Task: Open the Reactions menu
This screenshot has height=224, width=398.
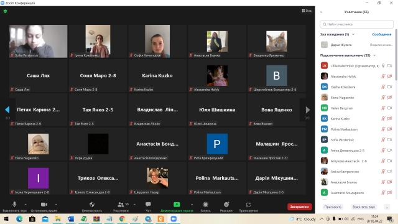Action: (226, 207)
